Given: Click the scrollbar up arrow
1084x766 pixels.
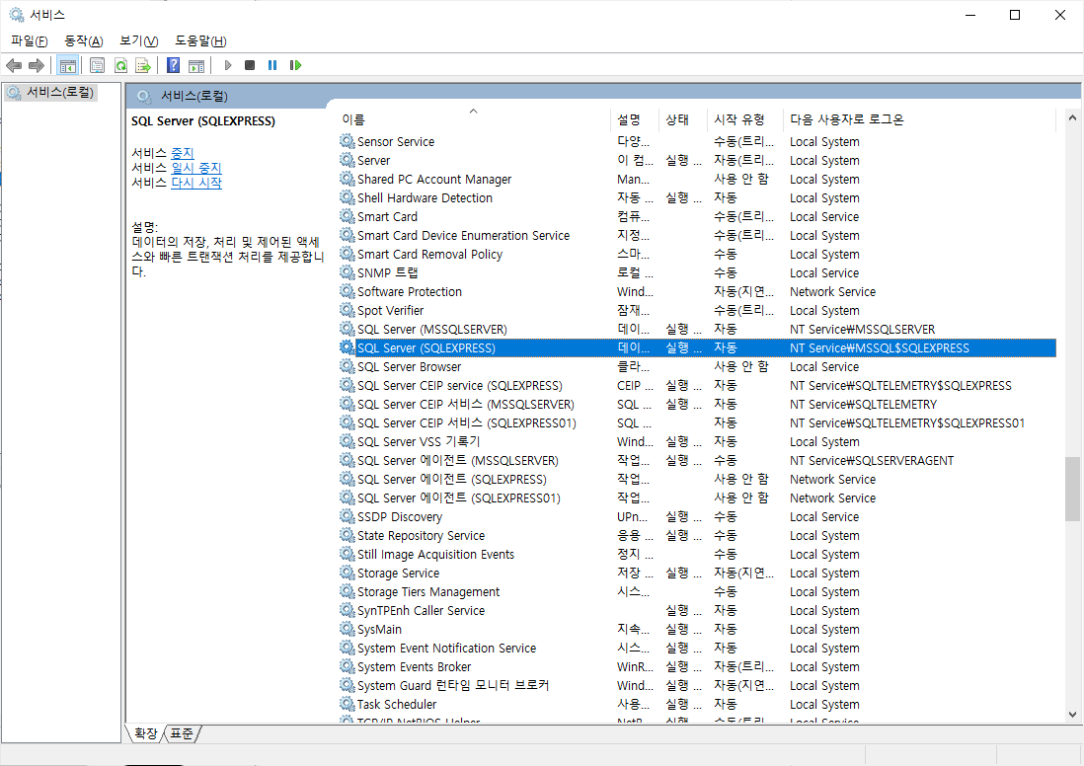Looking at the screenshot, I should (x=1072, y=118).
